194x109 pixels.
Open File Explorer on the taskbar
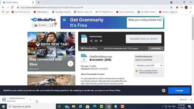coord(74,106)
